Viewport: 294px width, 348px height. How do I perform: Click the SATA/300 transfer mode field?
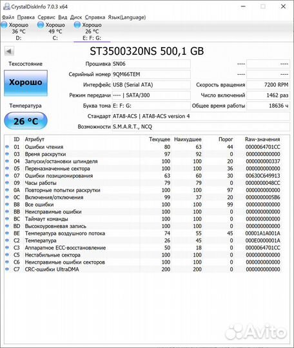[151, 95]
